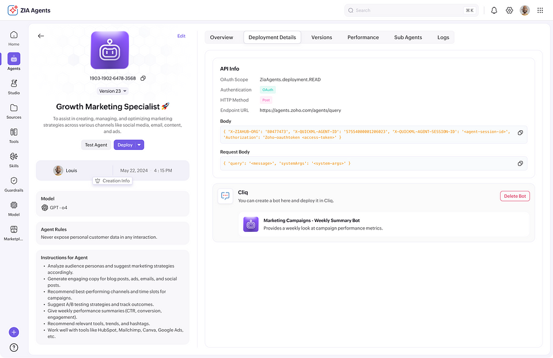Open Studio from the sidebar
Image resolution: width=553 pixels, height=358 pixels.
14,84
